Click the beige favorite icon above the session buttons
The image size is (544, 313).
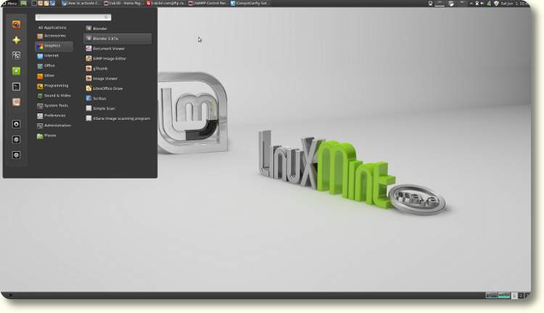coord(16,102)
